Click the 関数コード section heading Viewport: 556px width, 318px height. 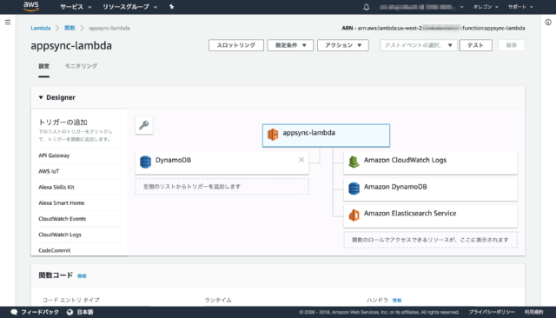[56, 275]
